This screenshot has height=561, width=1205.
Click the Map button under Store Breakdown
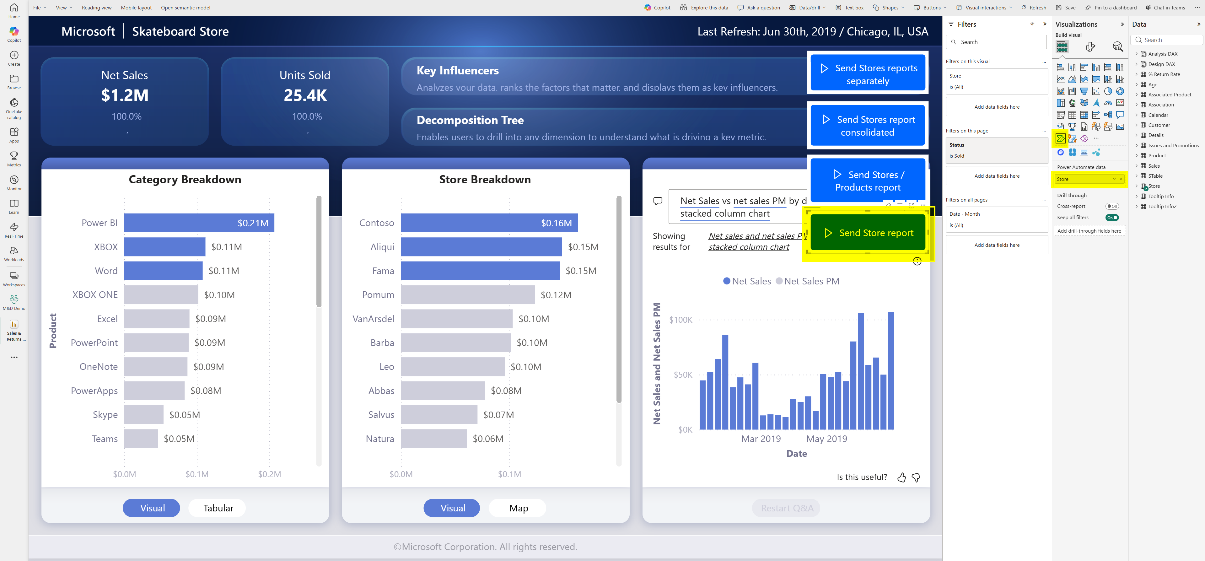pyautogui.click(x=518, y=508)
